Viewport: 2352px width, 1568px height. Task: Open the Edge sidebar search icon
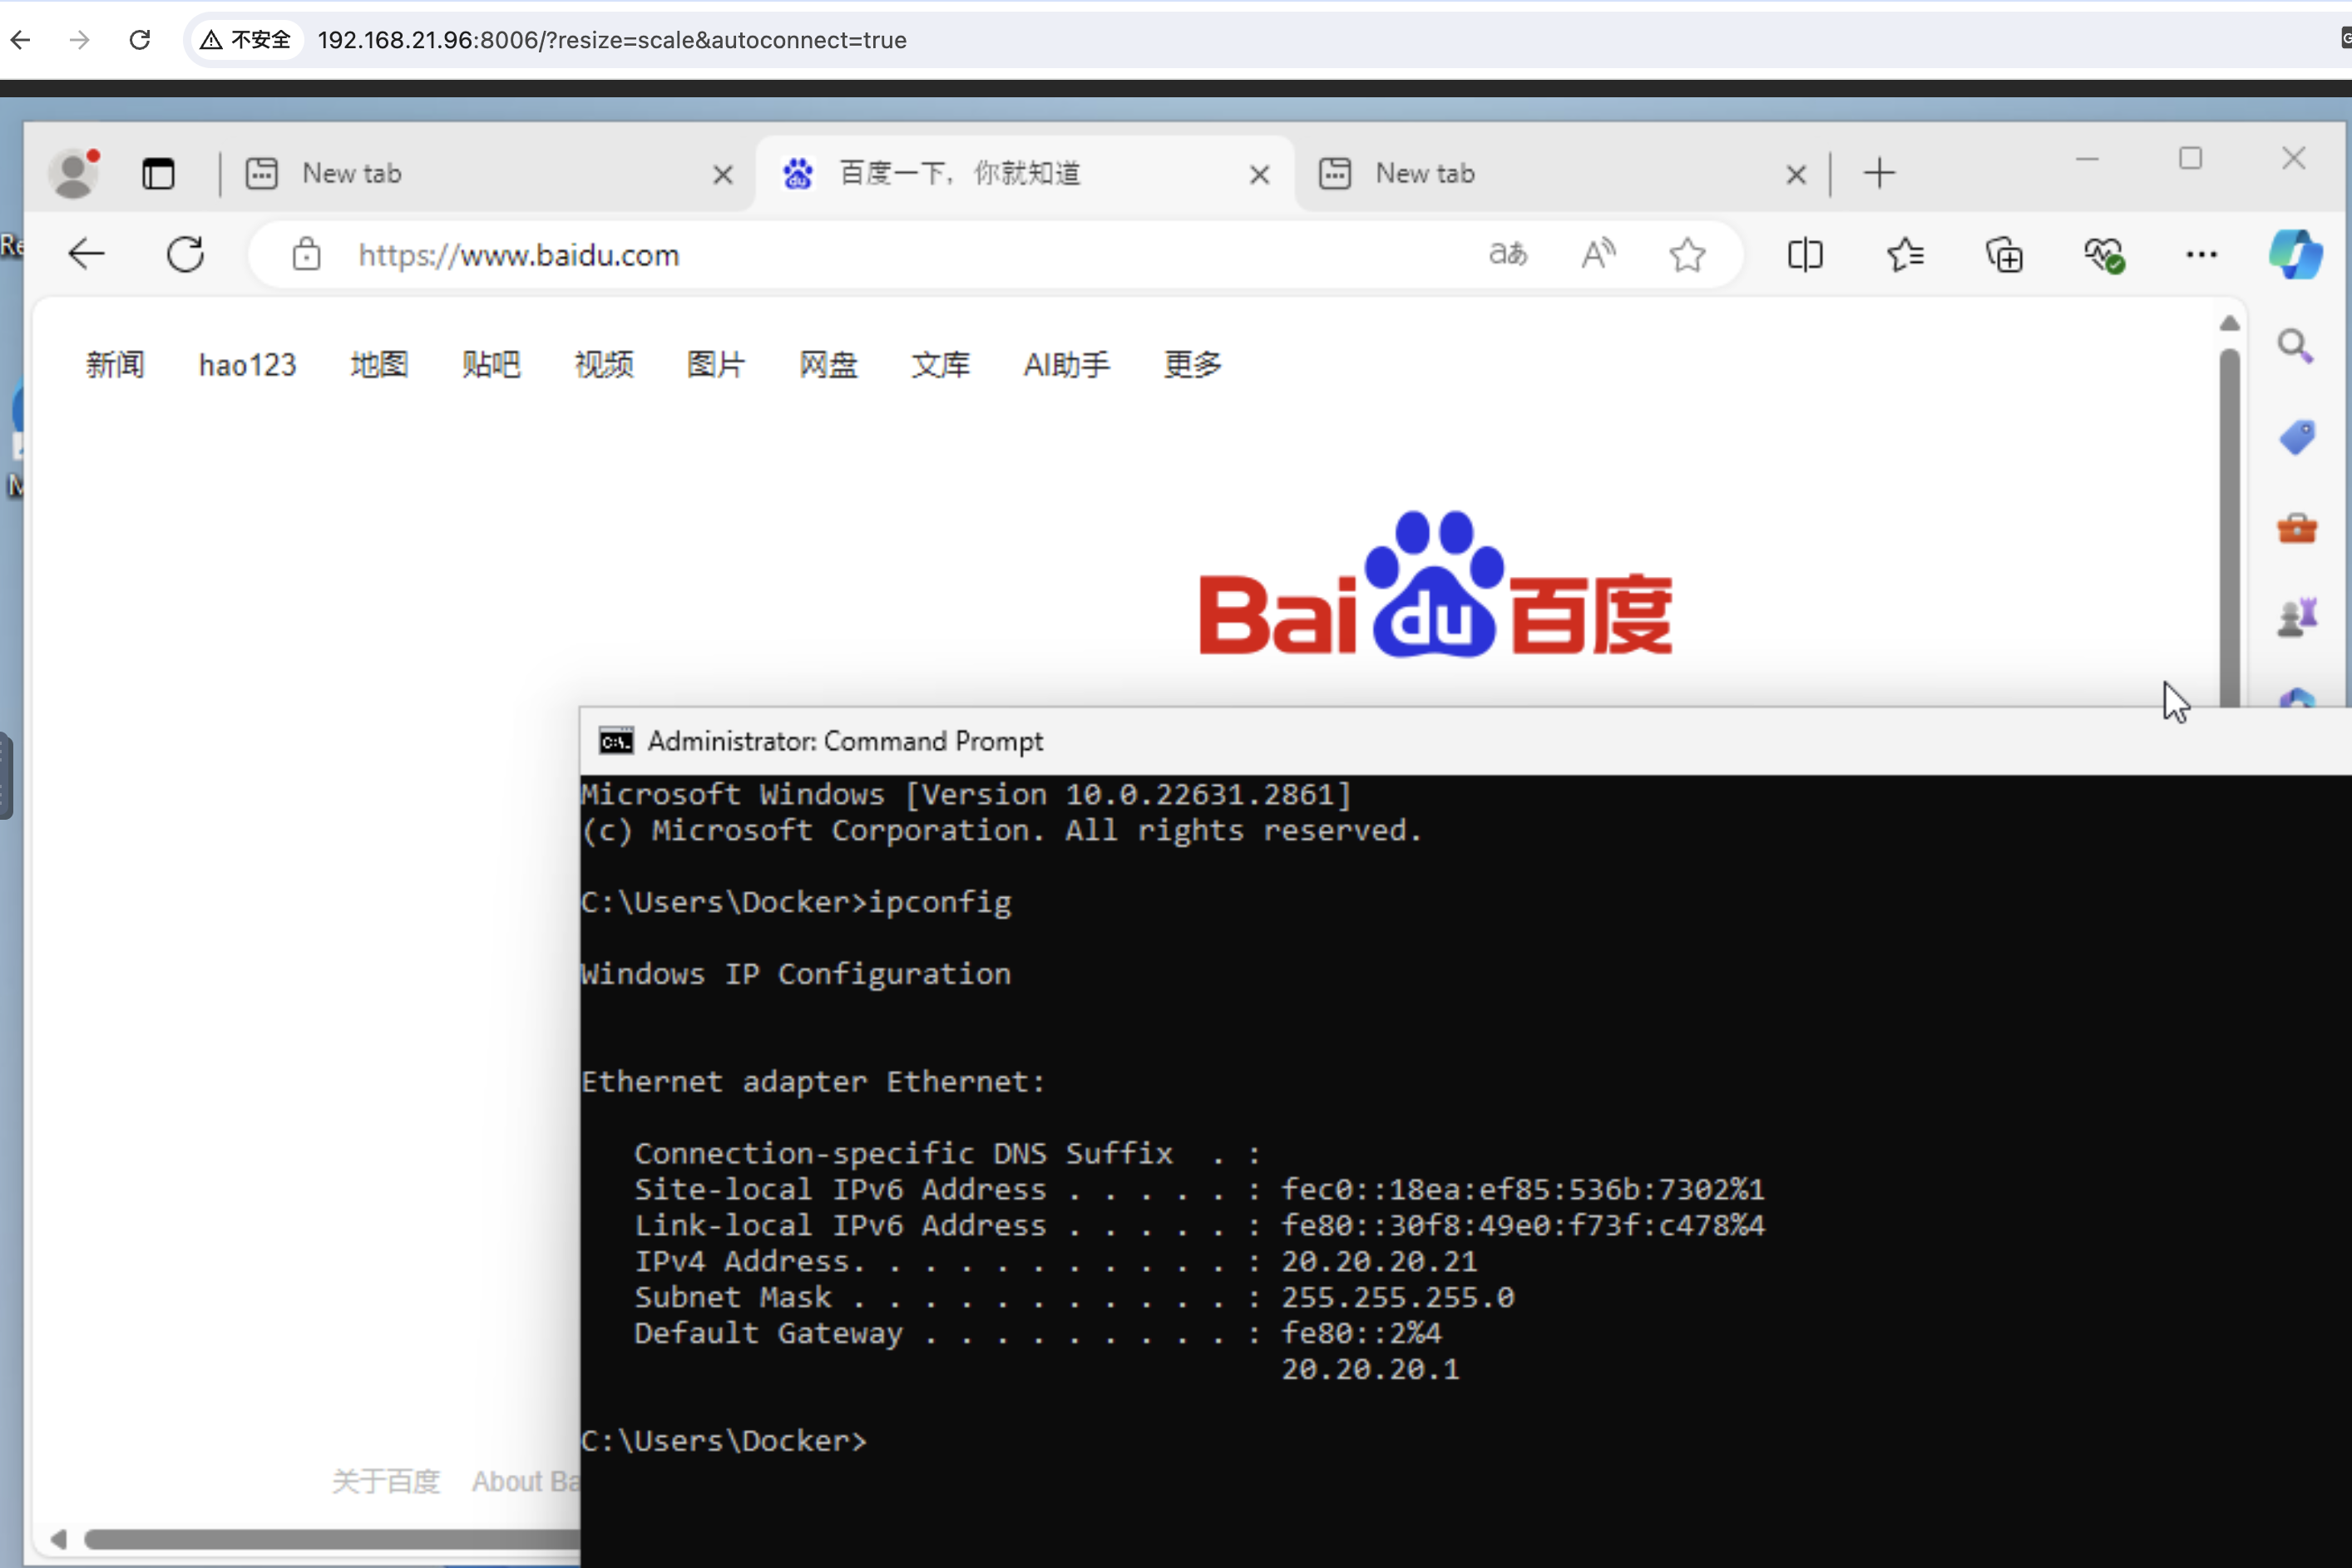tap(2295, 347)
